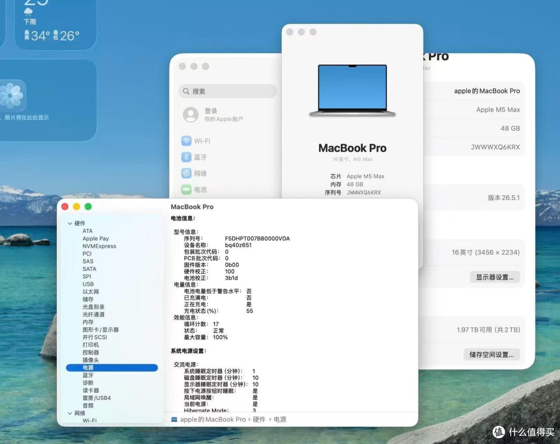Select 控制器 in the hardware list
Viewport: 560px width, 444px height.
click(x=91, y=352)
